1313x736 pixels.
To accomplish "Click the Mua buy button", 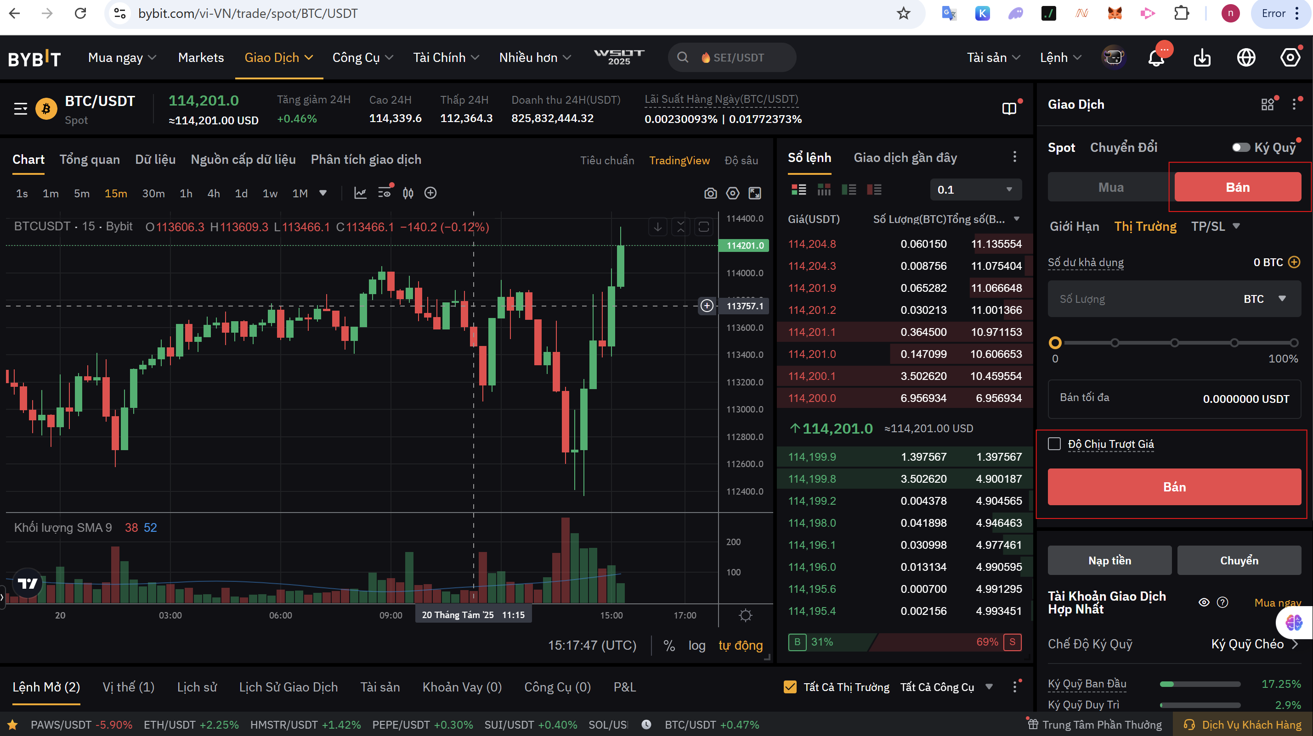I will point(1111,187).
